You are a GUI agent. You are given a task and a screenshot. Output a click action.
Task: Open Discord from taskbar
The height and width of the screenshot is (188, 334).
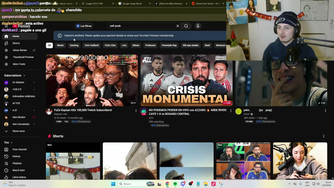183,184
